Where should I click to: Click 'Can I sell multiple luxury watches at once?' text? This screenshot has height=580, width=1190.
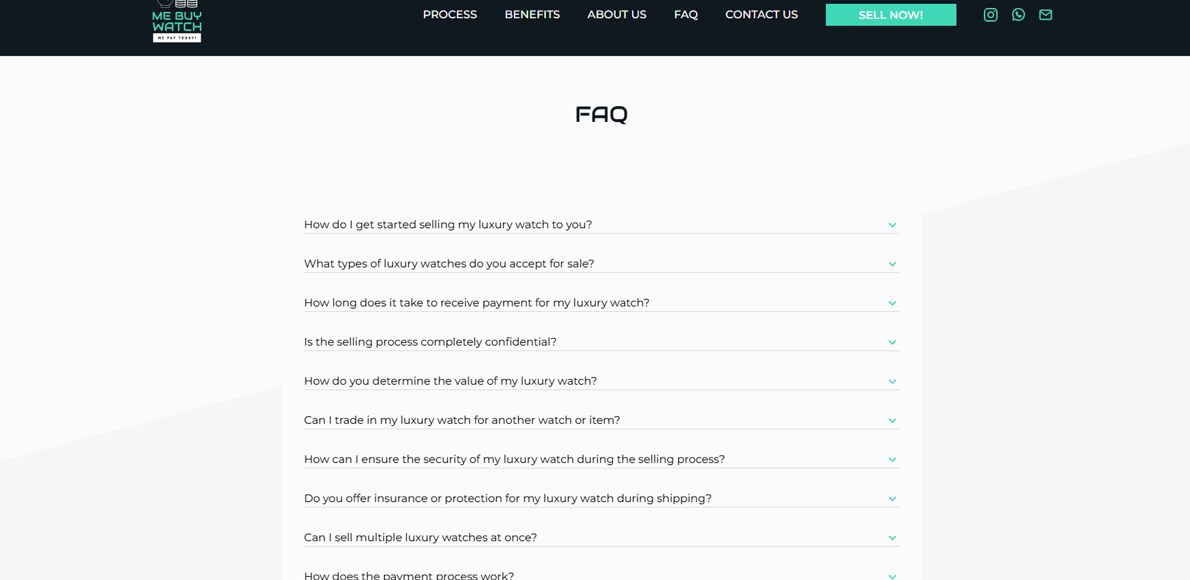[420, 538]
